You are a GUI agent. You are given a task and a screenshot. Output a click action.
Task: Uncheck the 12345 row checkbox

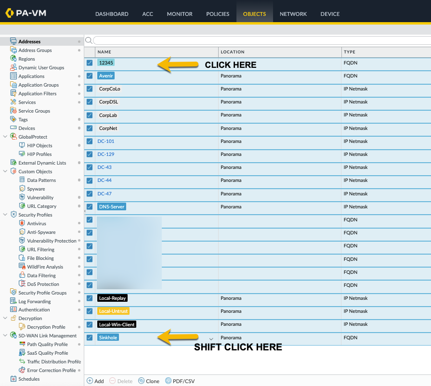pyautogui.click(x=90, y=63)
